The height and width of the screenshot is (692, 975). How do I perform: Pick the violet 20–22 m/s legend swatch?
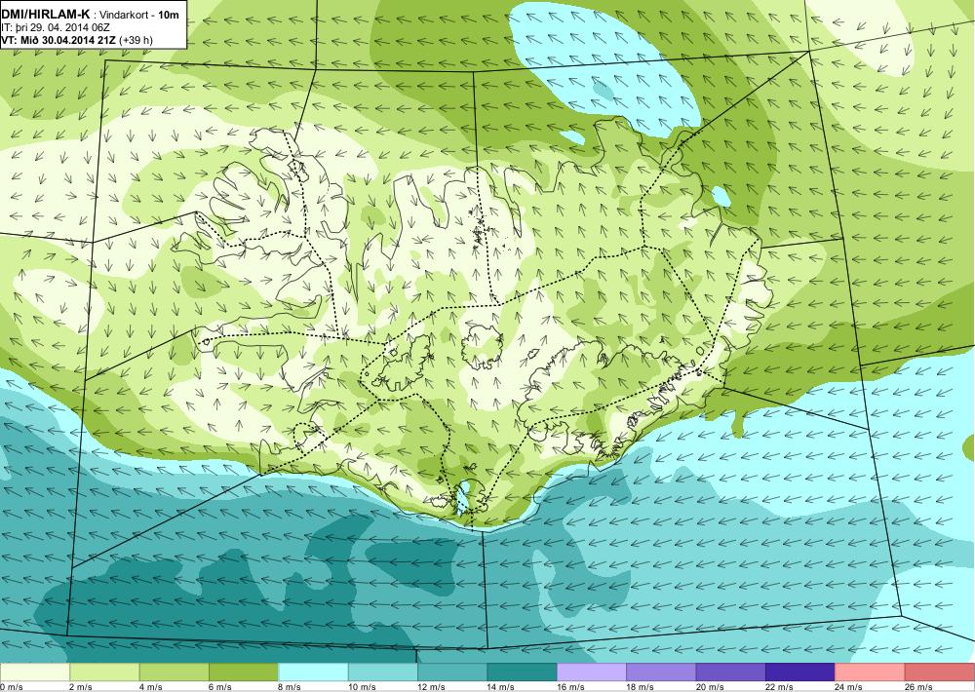(731, 673)
